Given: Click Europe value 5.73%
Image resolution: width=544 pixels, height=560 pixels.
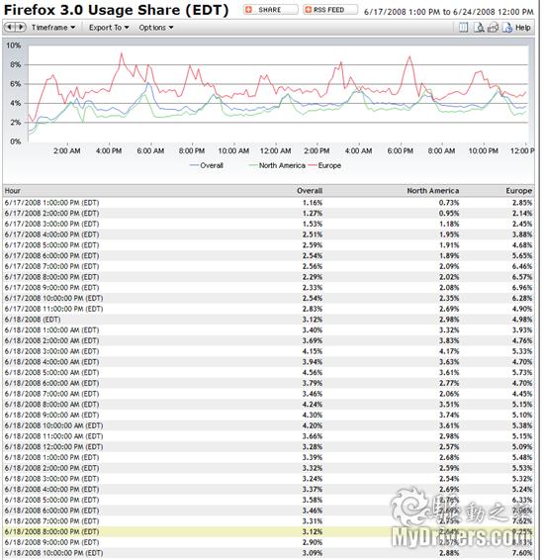Looking at the screenshot, I should click(x=522, y=372).
